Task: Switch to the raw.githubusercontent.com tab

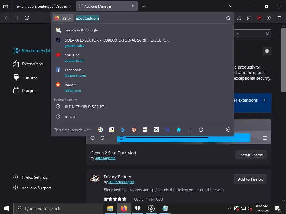Action: (x=41, y=6)
